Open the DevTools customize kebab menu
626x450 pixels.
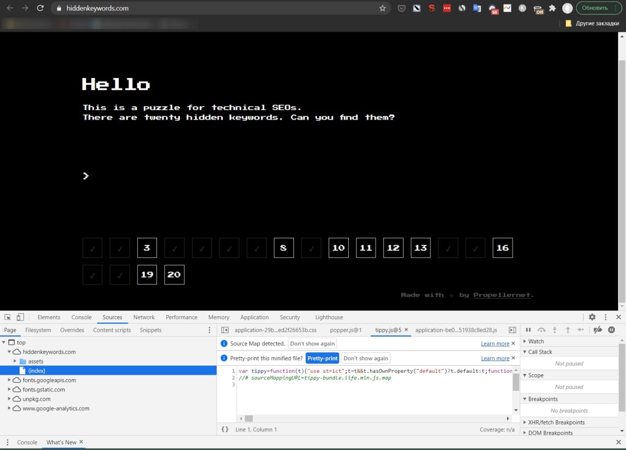coord(605,317)
